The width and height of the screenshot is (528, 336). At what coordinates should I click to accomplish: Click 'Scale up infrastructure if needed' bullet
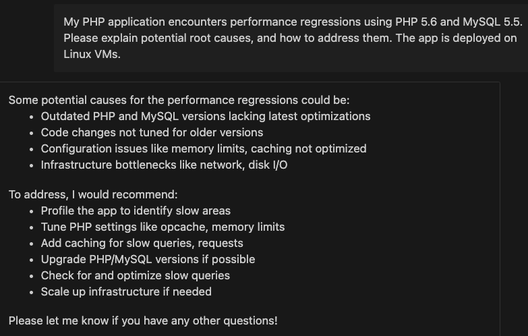[x=126, y=291]
